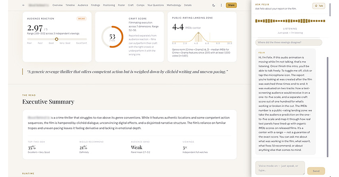This screenshot has height=177, width=339.
Task: Open the Poster section
Action: tap(122, 5)
